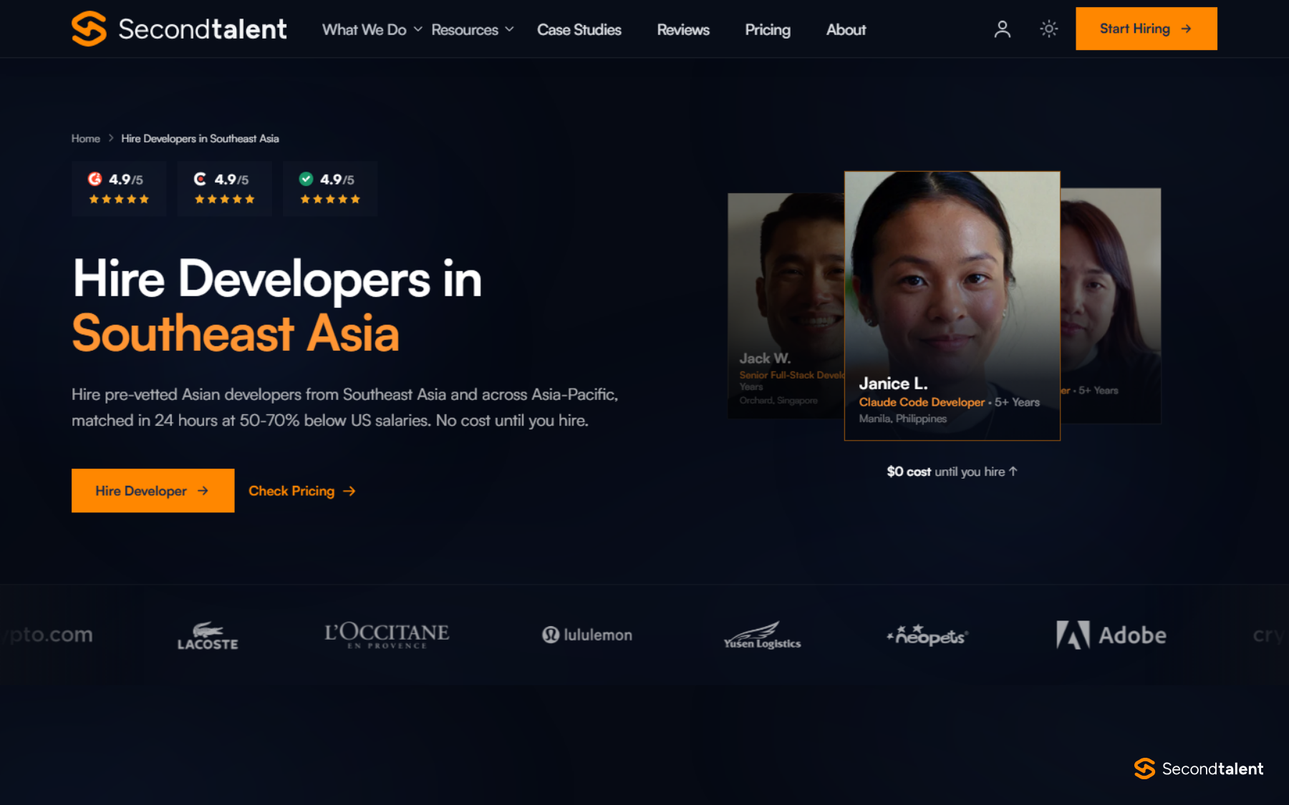Open Case Studies page

[579, 29]
